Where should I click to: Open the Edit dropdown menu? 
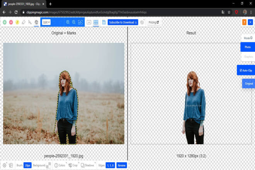[46, 22]
